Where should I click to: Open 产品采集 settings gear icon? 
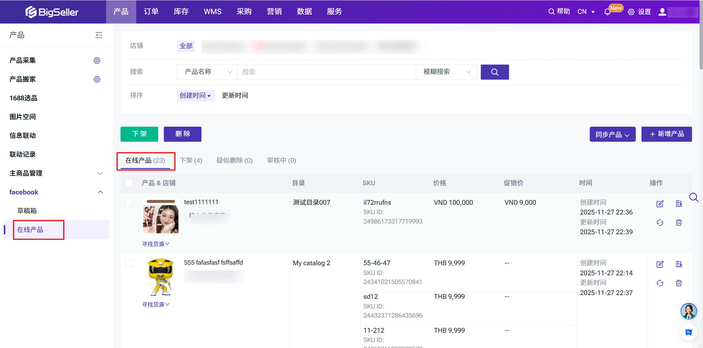[97, 61]
